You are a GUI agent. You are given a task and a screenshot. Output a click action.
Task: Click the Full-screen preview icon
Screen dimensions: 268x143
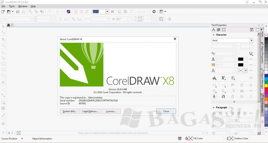click(112, 12)
